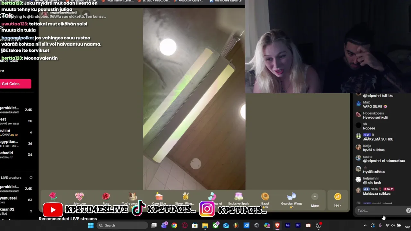The width and height of the screenshot is (411, 231).
Task: Click helpminni username in chat
Action: point(371,178)
